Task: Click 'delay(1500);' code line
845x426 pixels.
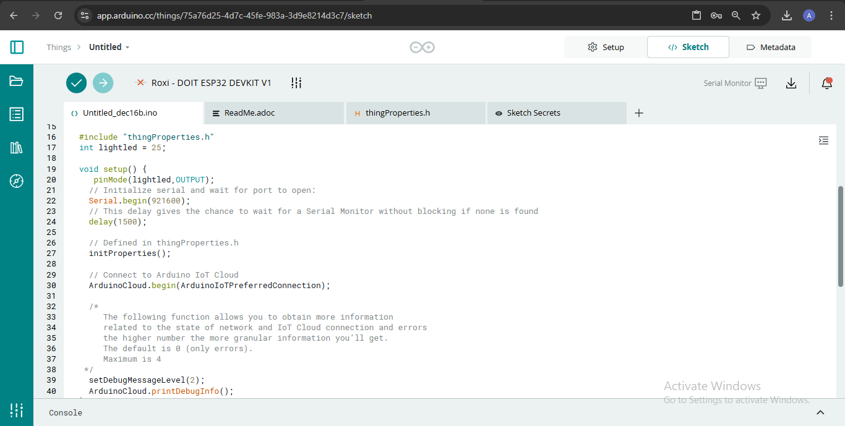Action: click(x=118, y=222)
